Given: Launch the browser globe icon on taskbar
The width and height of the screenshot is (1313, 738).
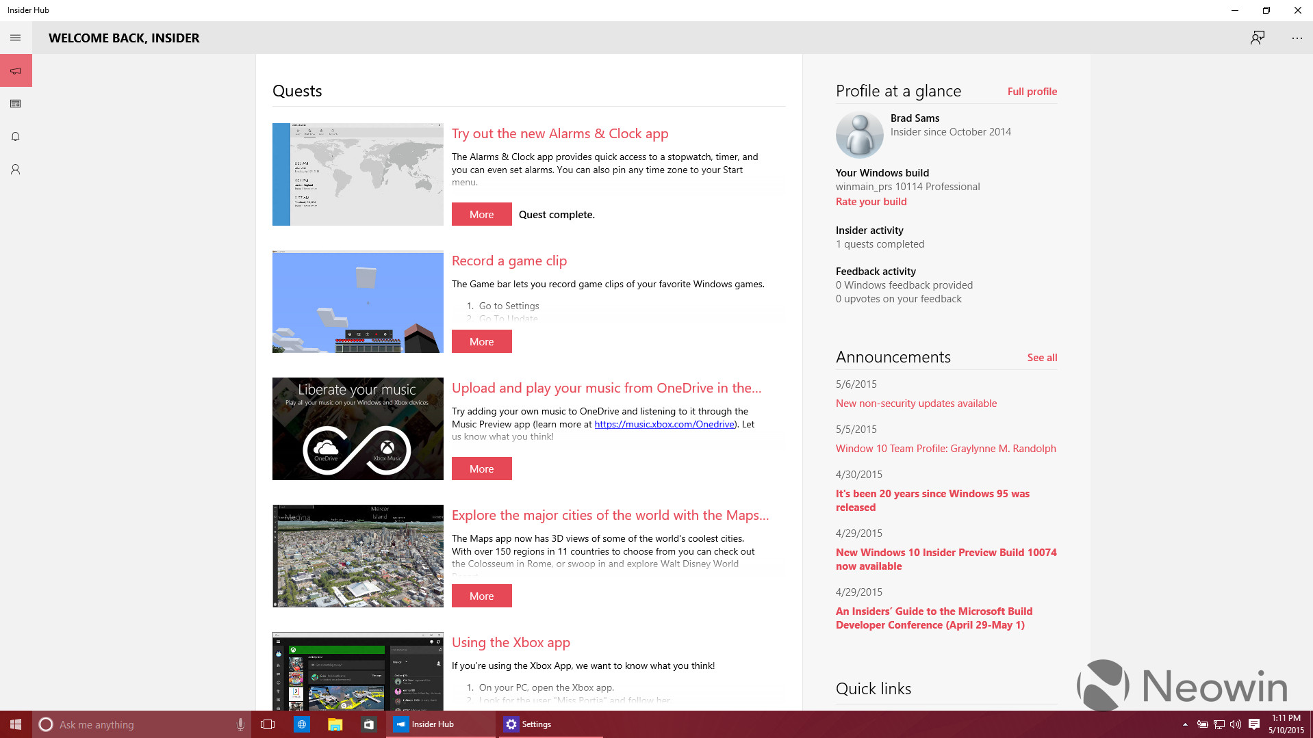Looking at the screenshot, I should [301, 724].
